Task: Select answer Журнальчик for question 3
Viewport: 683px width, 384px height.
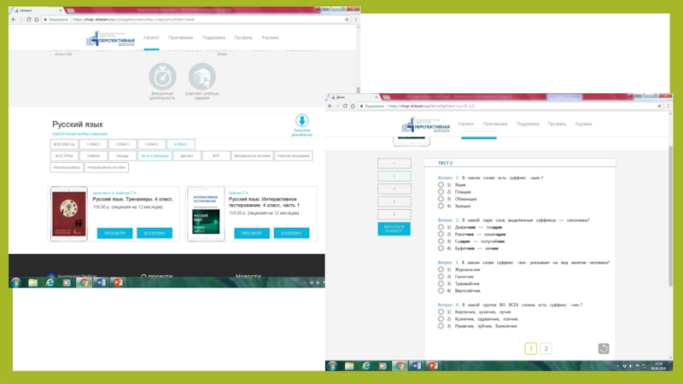Action: [441, 270]
